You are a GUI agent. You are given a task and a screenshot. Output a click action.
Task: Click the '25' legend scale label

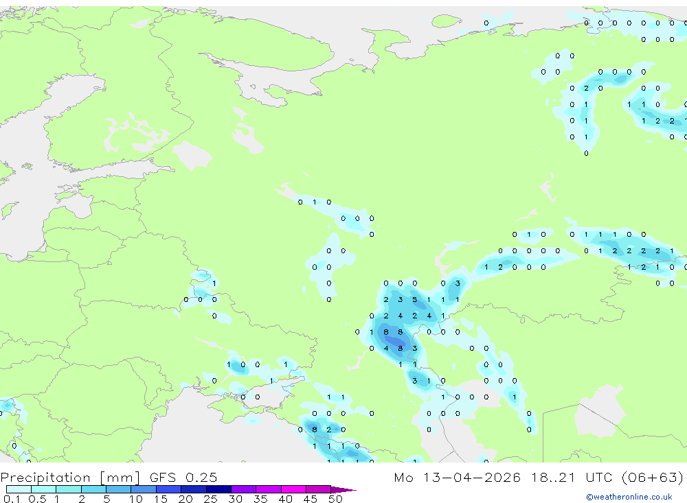[210, 499]
